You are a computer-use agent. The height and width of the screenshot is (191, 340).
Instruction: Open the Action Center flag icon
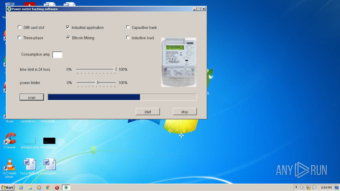coord(315,188)
